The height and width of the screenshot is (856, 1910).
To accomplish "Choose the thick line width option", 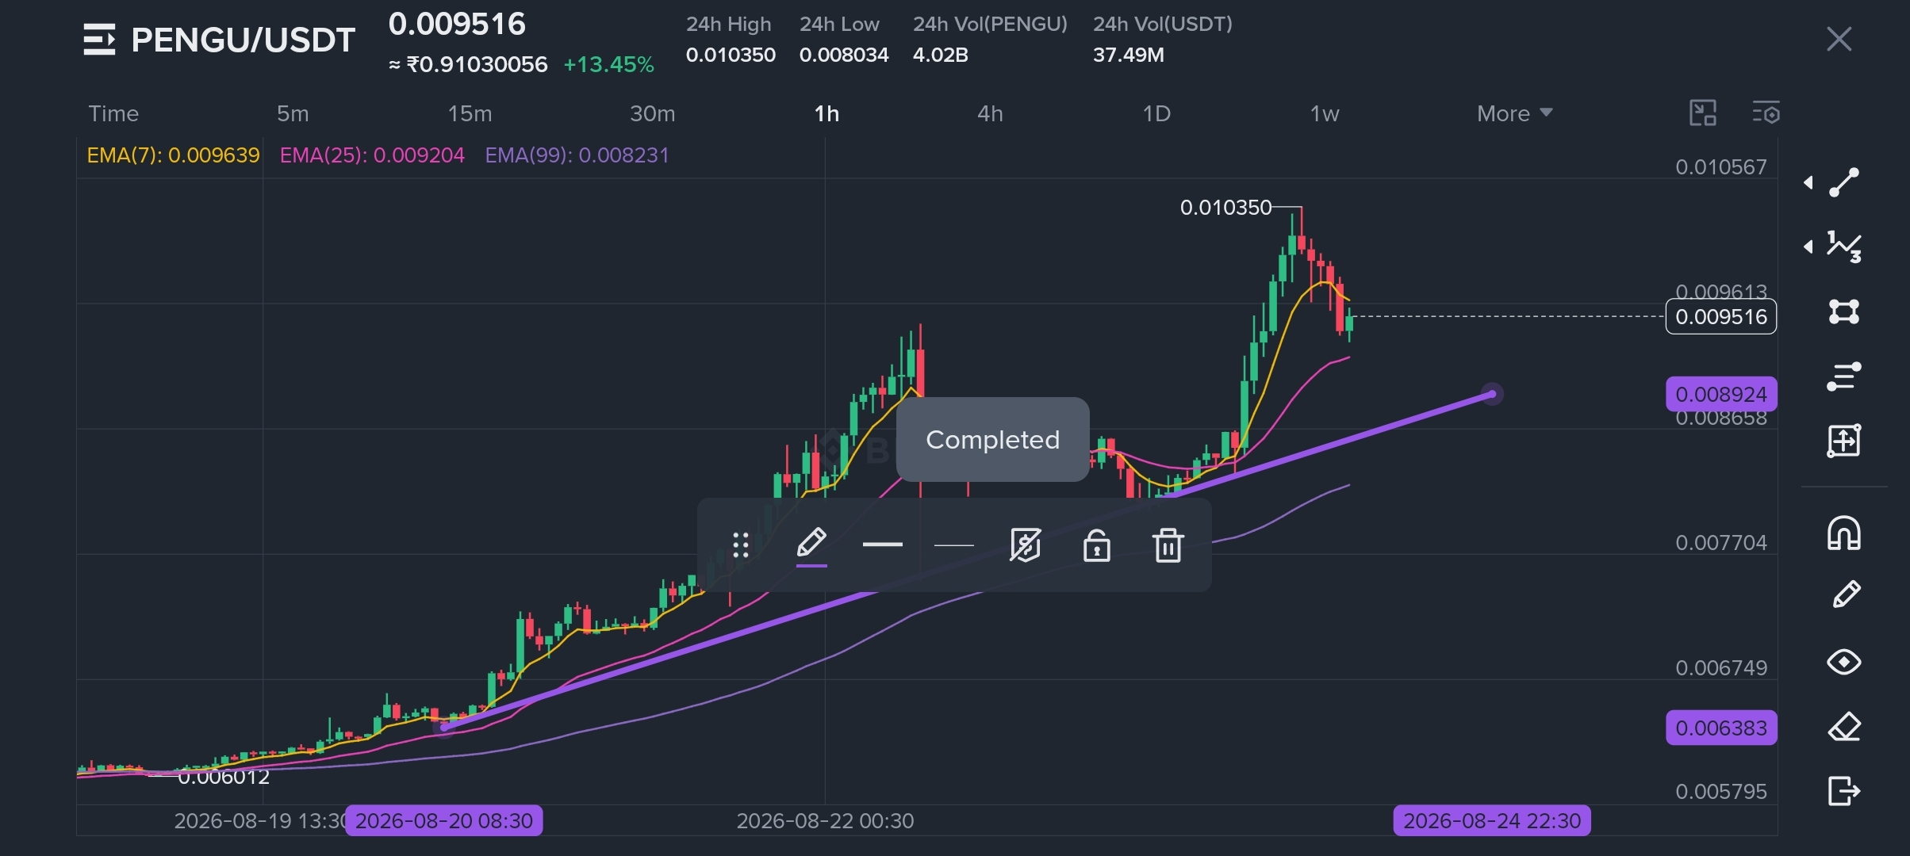I will (x=882, y=545).
